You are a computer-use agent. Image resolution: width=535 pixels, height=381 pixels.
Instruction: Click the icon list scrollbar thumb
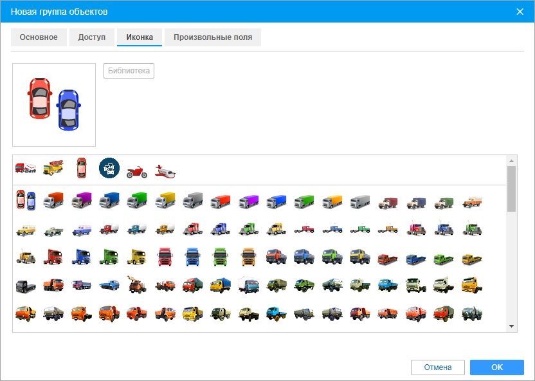(511, 189)
